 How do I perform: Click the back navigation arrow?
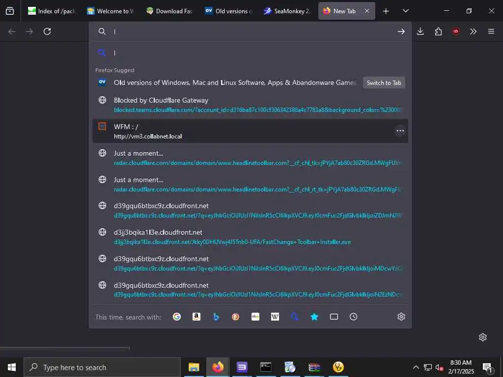click(12, 31)
